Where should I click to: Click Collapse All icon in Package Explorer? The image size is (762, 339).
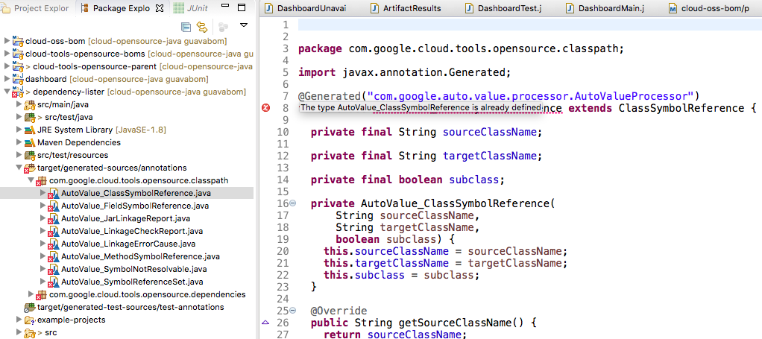(186, 27)
